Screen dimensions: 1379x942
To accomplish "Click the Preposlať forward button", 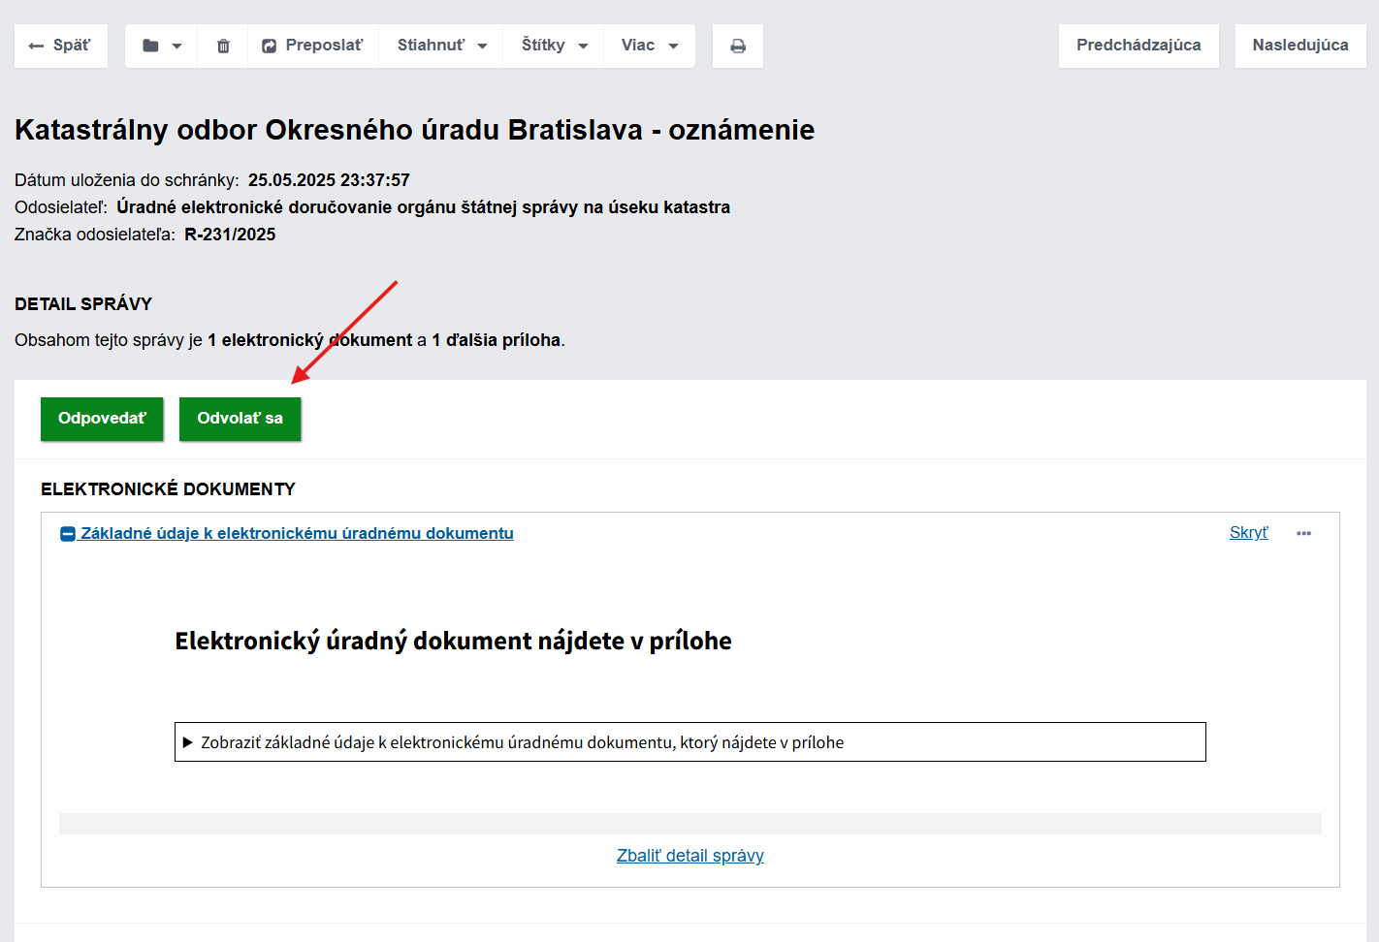I will pyautogui.click(x=312, y=46).
